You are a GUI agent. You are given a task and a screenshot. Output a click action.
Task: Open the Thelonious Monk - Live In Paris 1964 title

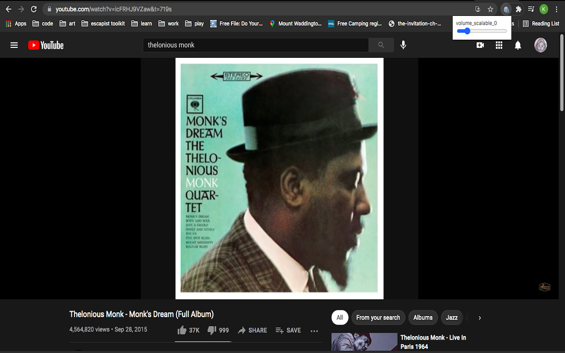point(433,342)
